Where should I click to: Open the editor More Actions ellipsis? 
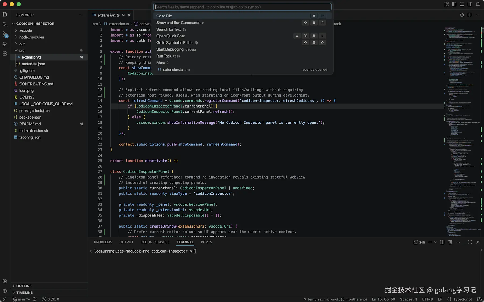[478, 15]
